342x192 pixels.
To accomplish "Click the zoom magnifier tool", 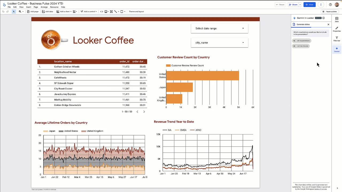I will point(20,12).
